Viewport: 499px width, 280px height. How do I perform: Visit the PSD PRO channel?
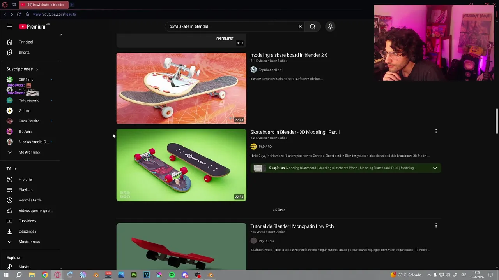click(265, 147)
